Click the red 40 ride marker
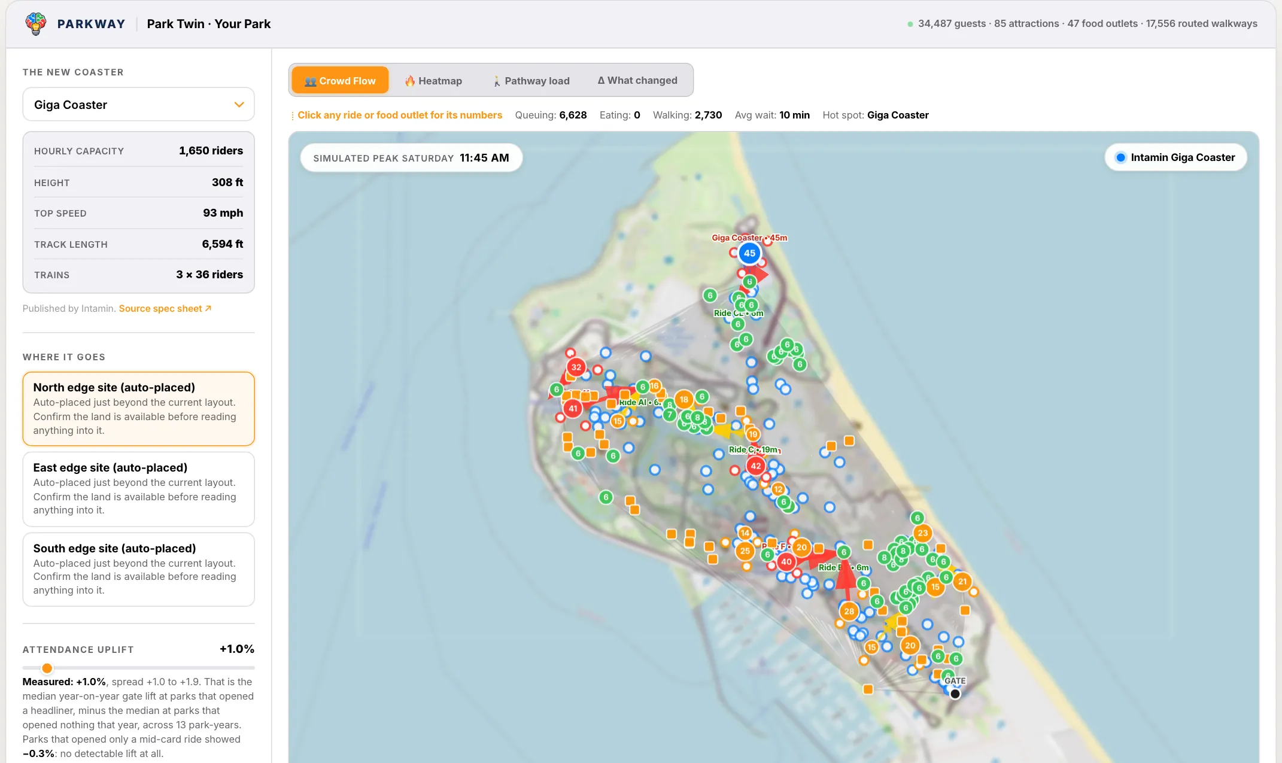 [786, 561]
